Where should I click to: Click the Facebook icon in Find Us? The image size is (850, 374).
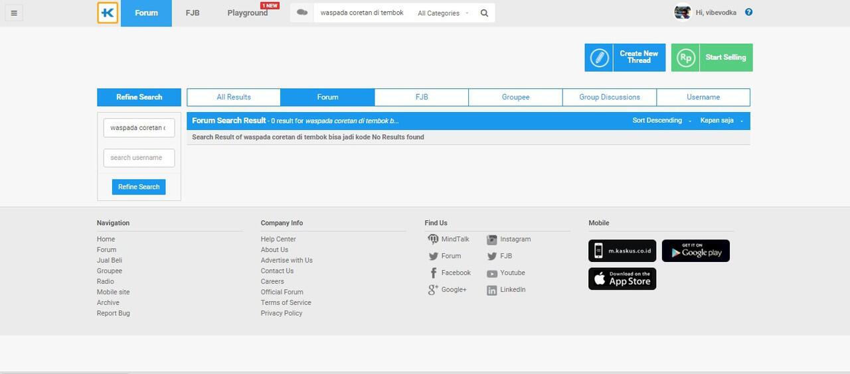coord(433,273)
